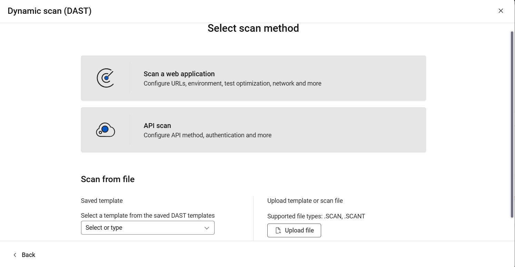
Task: Expand the saved DAST templates dropdown arrow
Action: [207, 228]
